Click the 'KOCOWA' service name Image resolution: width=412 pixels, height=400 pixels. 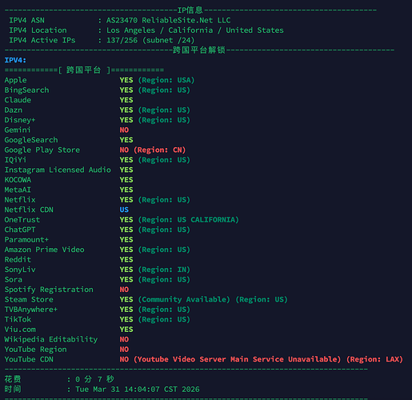(18, 180)
